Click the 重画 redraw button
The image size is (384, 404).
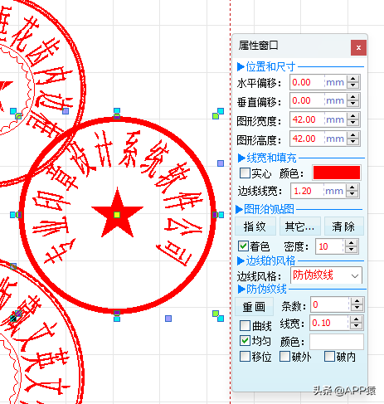pyautogui.click(x=254, y=307)
